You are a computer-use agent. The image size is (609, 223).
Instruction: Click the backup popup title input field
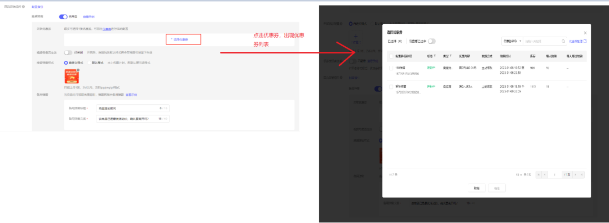click(x=133, y=108)
